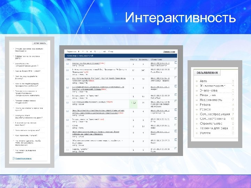Tick checkbox of topic updated by Александр
The height and width of the screenshot is (188, 251).
(176, 77)
